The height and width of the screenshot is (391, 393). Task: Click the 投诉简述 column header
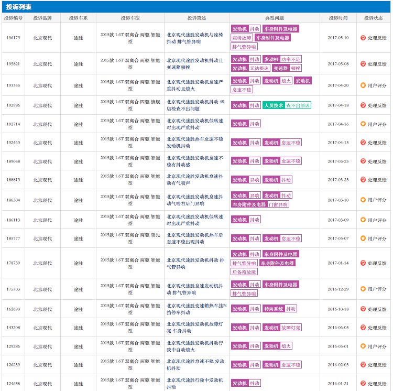pos(196,18)
